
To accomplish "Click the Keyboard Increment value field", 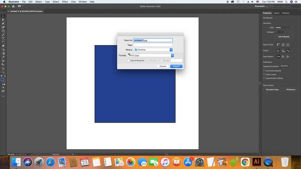I will tap(284, 66).
